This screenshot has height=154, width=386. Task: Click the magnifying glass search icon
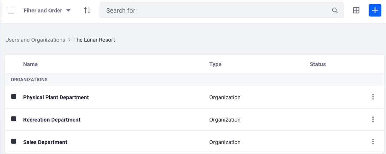335,10
